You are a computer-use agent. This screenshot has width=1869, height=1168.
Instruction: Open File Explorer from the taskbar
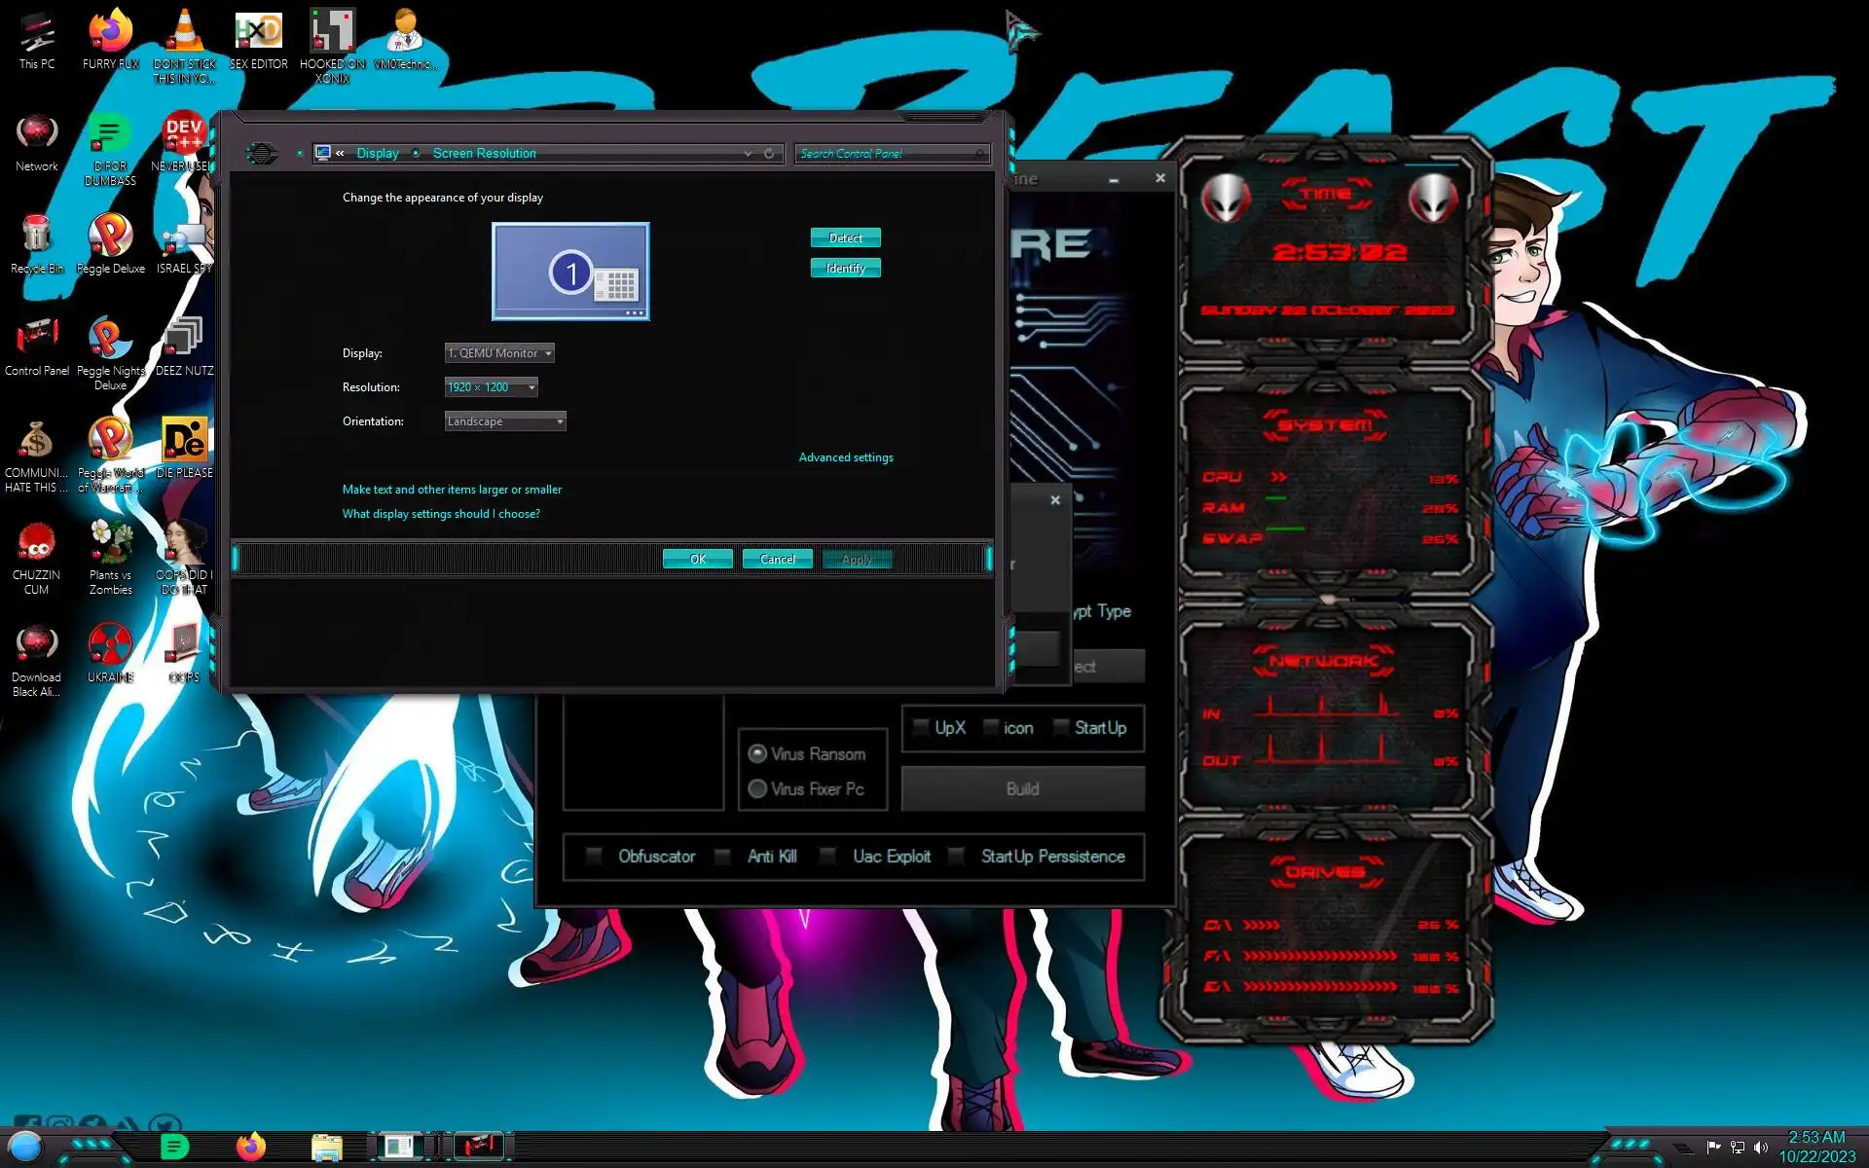(327, 1147)
